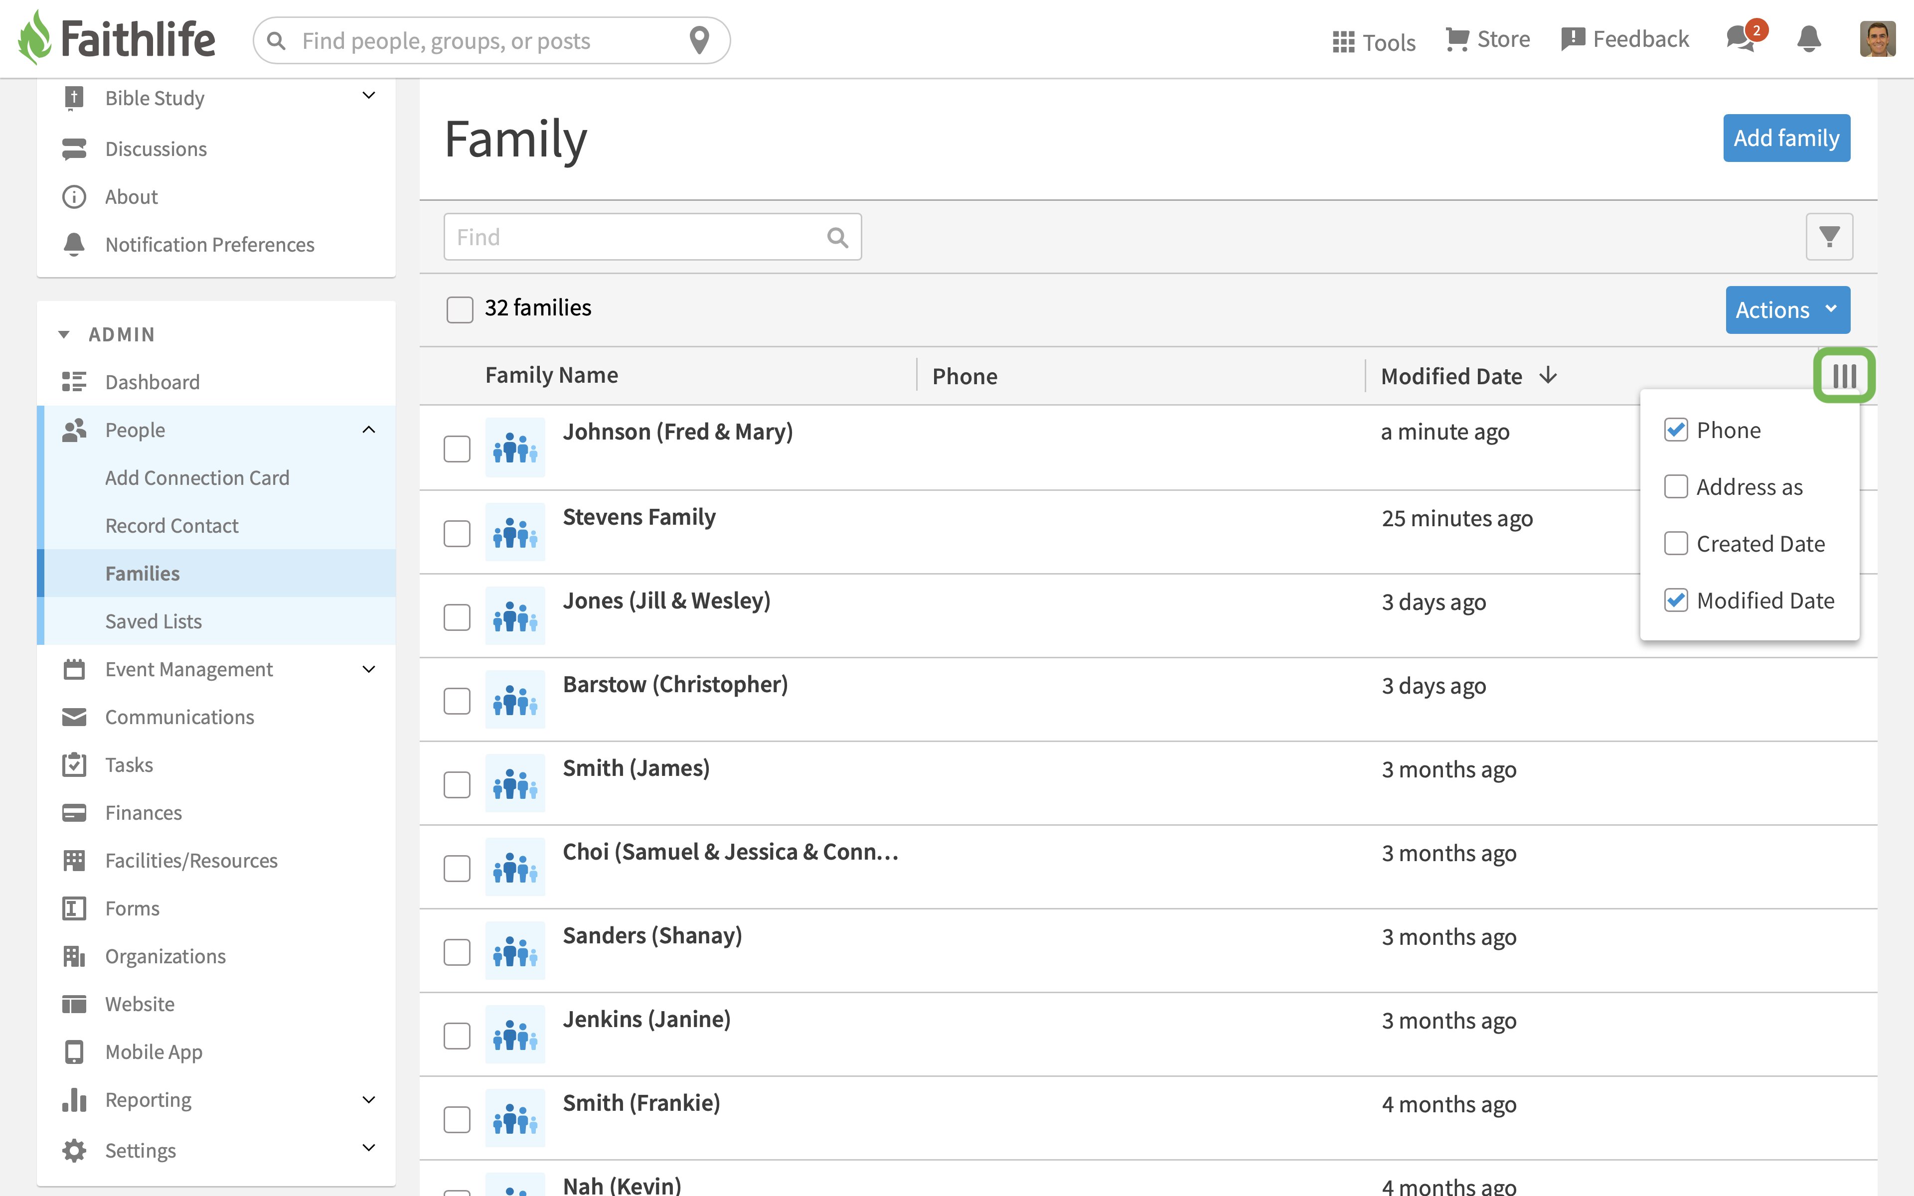Click the Sanders family group icon
Image resolution: width=1914 pixels, height=1196 pixels.
coord(515,951)
